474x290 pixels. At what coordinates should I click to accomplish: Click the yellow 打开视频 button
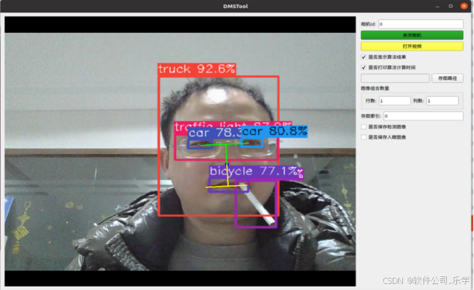(412, 46)
